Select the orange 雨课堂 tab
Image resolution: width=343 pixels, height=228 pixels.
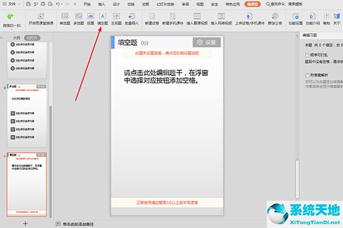[x=252, y=4]
